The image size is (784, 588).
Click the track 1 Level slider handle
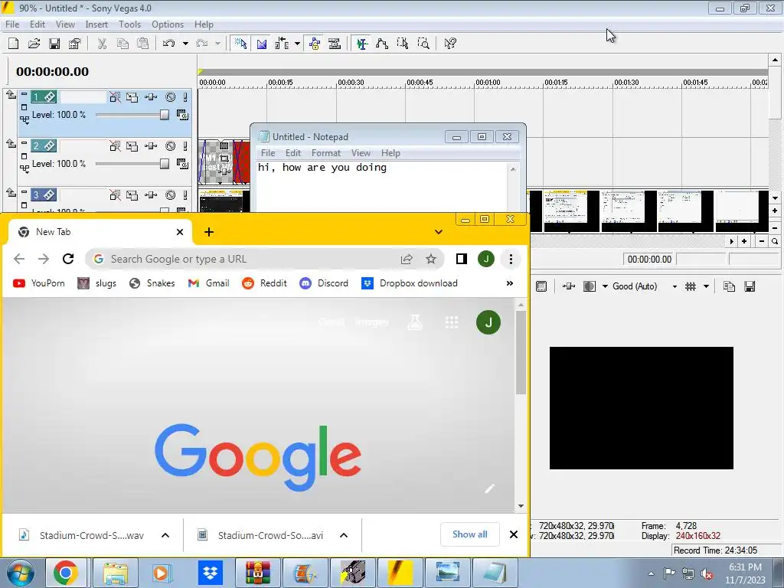[x=164, y=115]
